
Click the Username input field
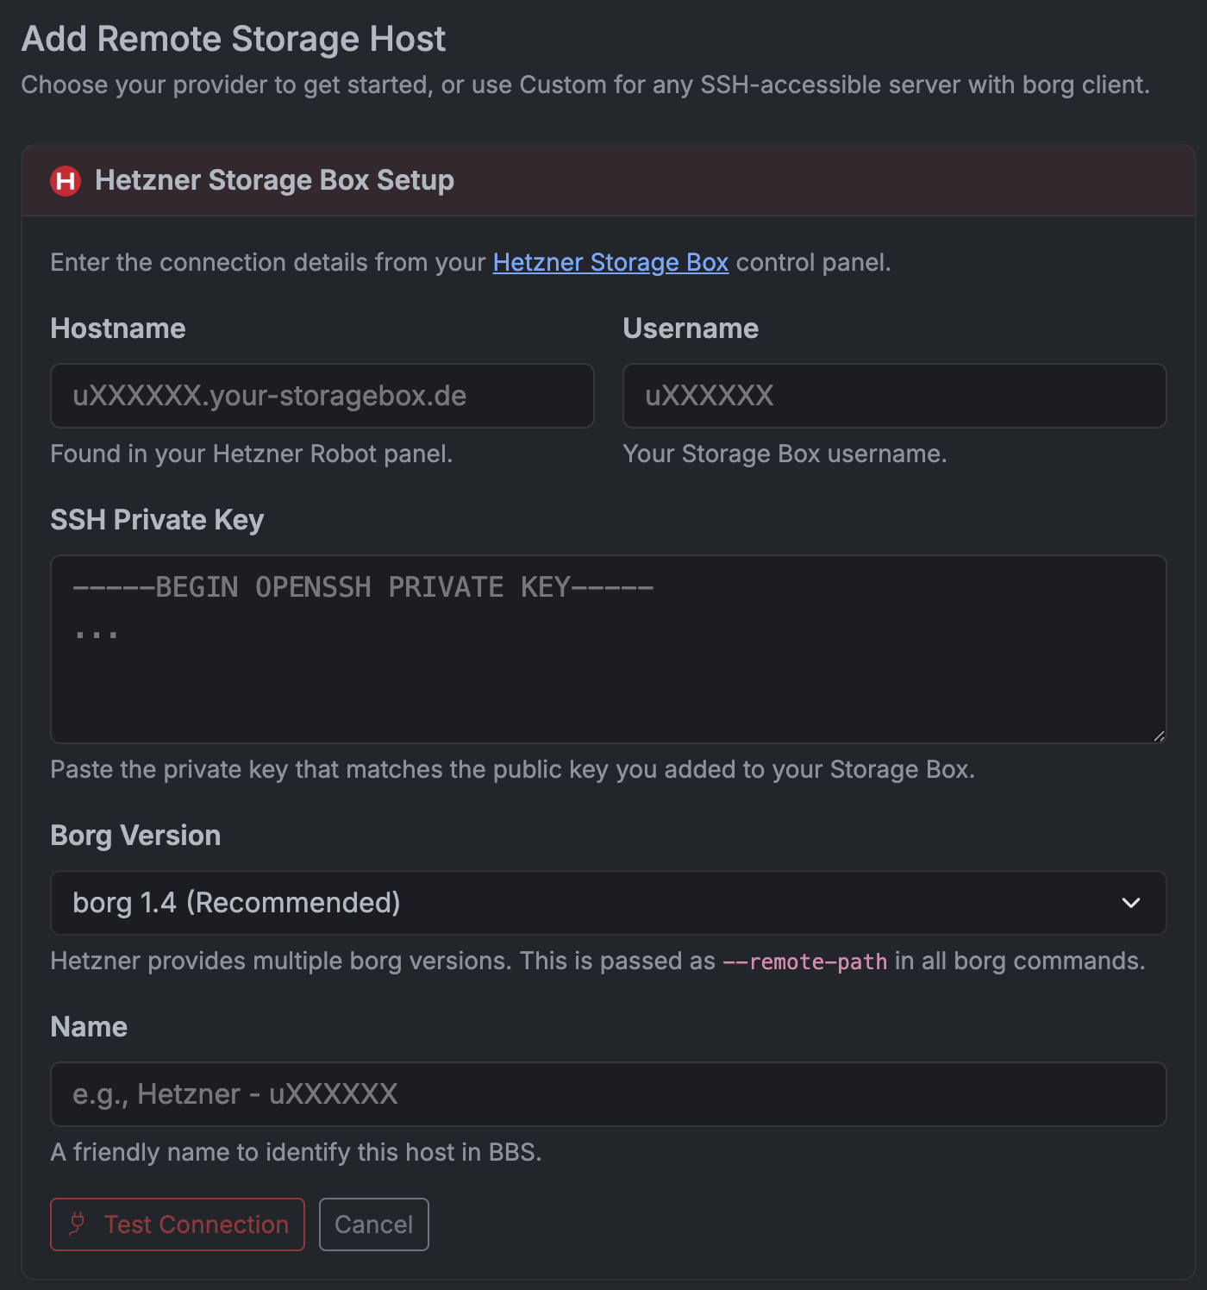pos(894,396)
